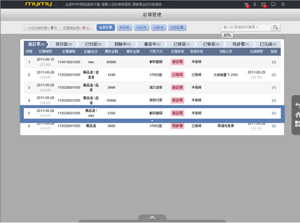Viewport: 300px width, 223px height.
Task: Click amount 55090
Action: [111, 100]
